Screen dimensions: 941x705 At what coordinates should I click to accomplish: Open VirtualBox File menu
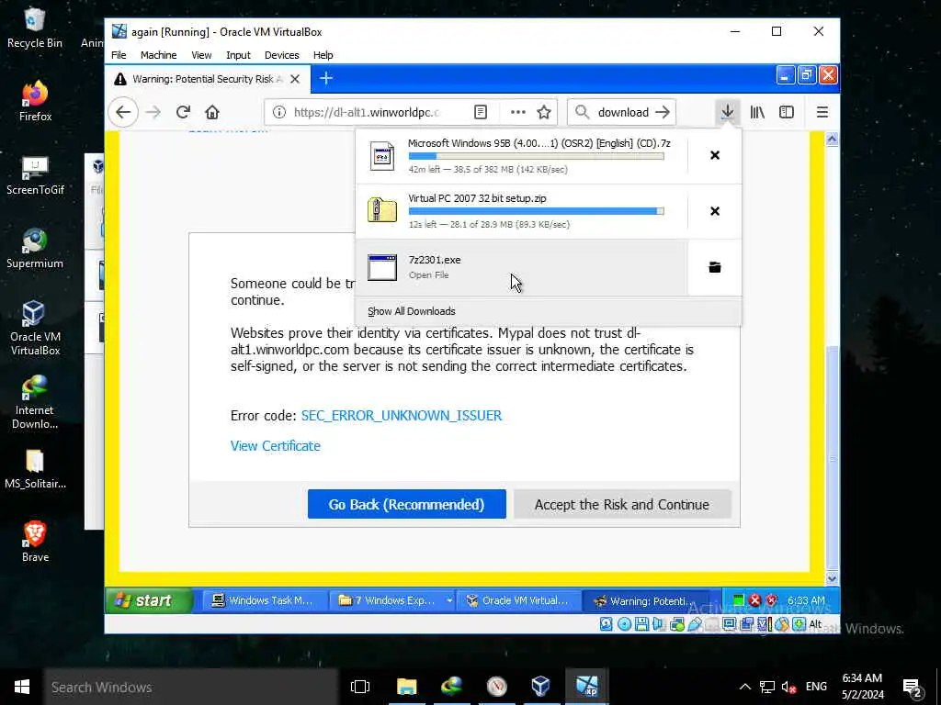click(119, 55)
